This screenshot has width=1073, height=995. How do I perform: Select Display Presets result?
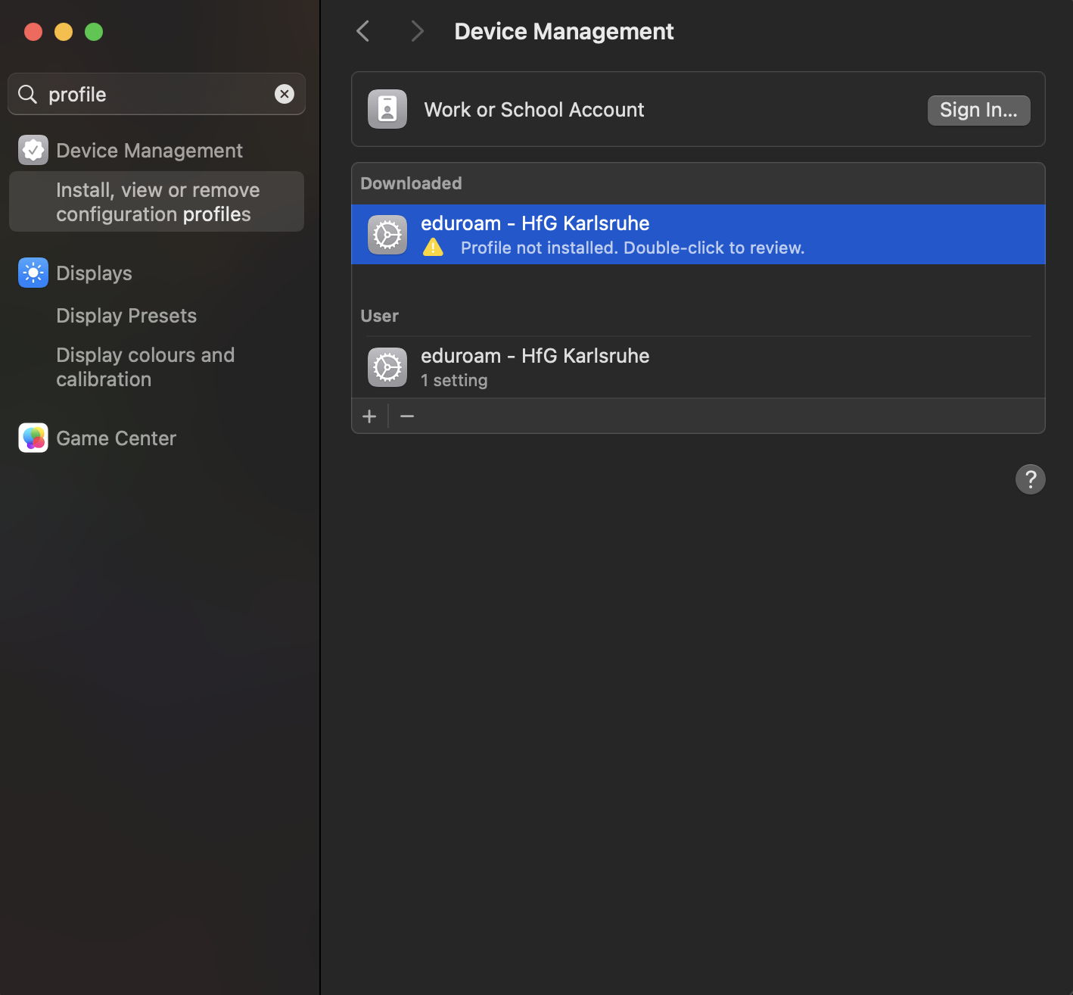point(126,316)
